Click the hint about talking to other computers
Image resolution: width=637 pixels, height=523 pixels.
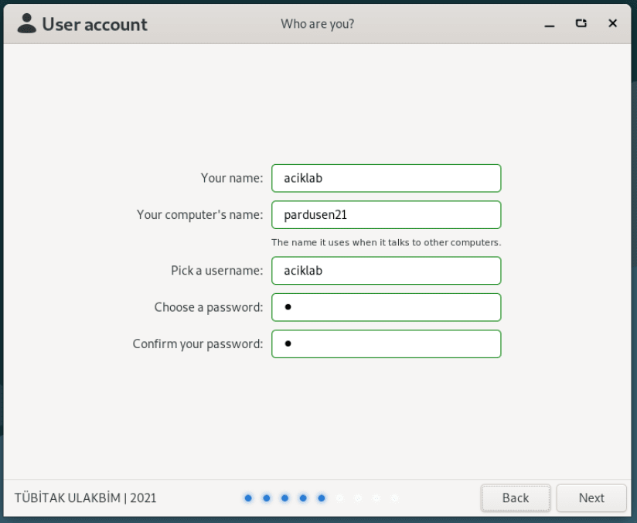coord(386,242)
